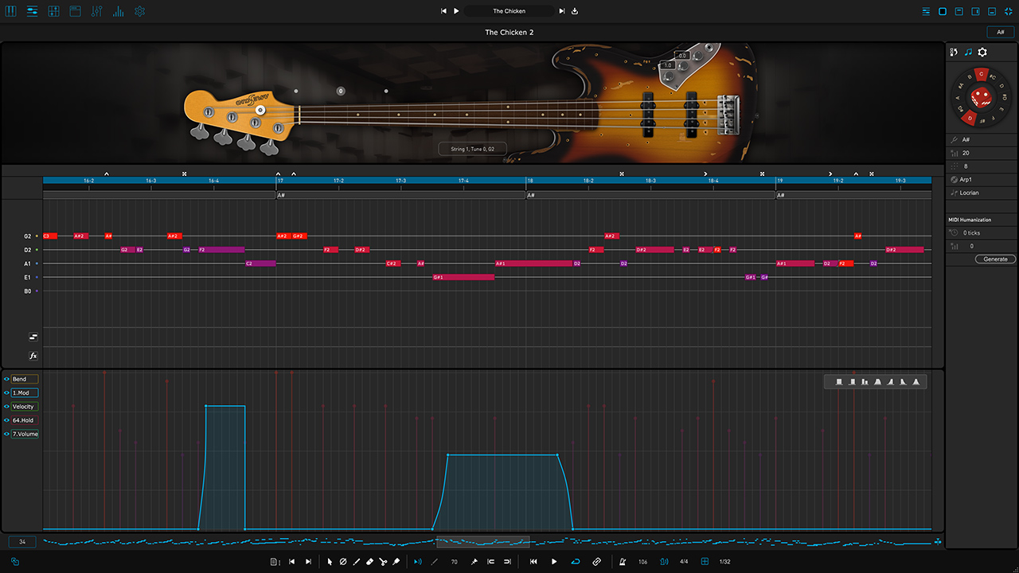Open the bar chart analyzer icon
1019x573 pixels.
click(119, 12)
